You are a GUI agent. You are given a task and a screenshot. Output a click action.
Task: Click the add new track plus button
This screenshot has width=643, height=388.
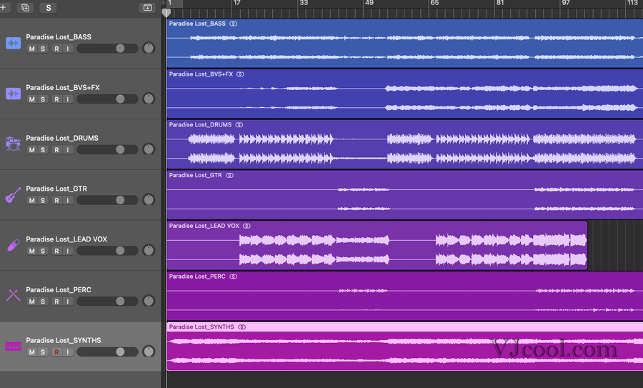4,7
